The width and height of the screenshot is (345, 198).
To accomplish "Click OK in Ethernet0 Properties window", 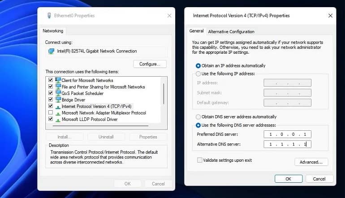I will (127, 184).
